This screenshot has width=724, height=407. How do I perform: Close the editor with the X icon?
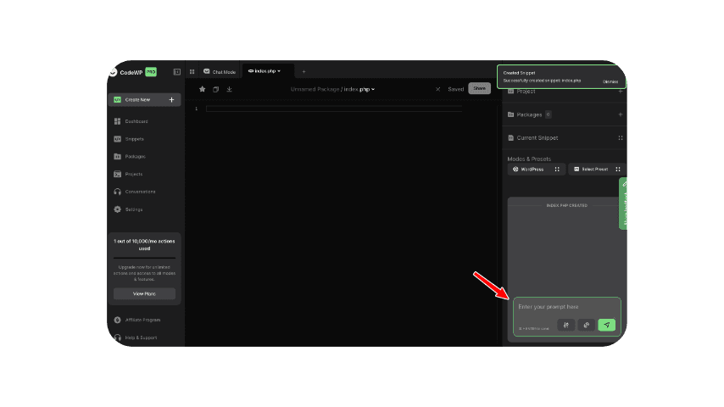pos(437,89)
